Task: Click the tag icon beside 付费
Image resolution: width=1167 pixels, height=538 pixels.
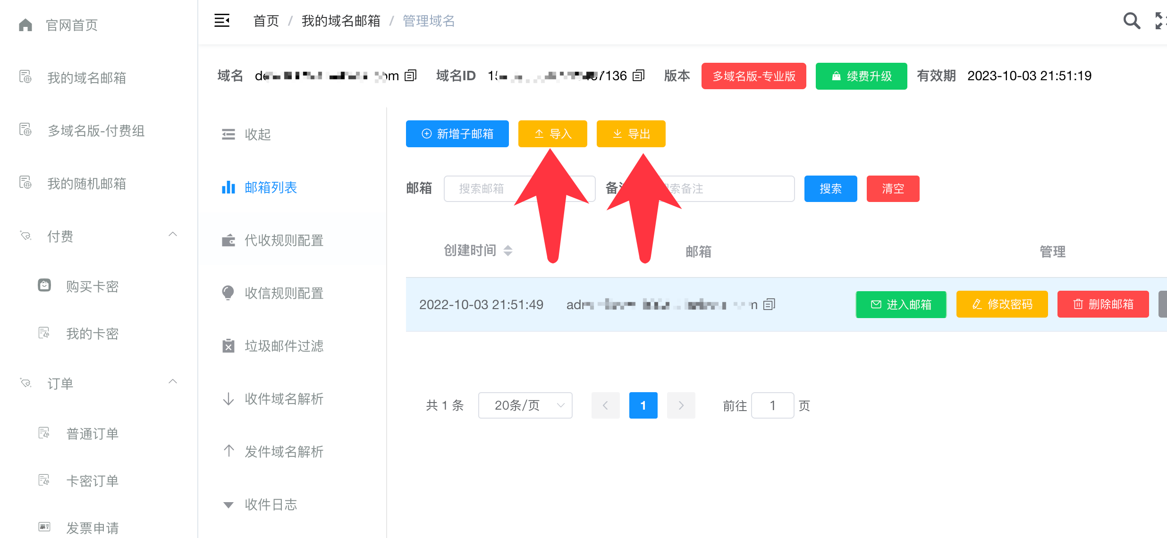Action: pyautogui.click(x=25, y=235)
